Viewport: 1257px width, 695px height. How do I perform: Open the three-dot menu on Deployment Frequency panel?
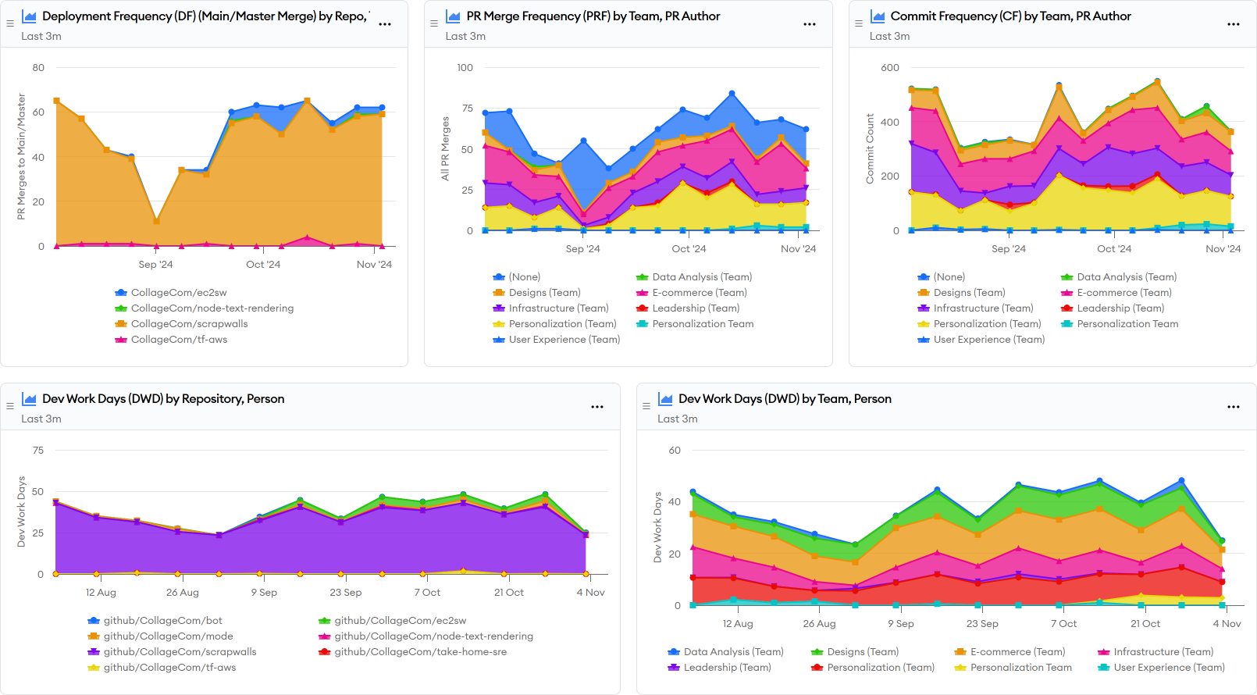(385, 24)
